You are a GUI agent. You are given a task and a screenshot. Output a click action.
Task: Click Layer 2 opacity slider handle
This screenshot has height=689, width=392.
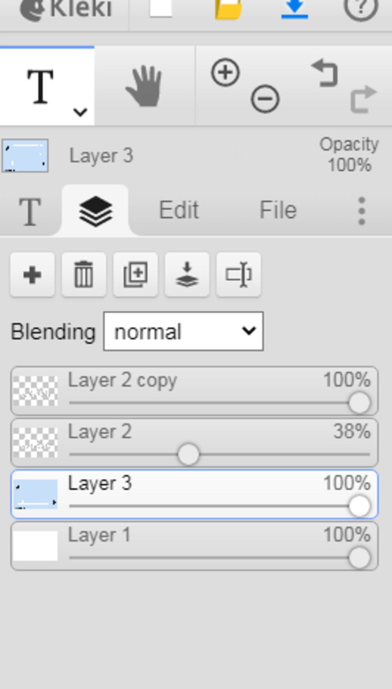pyautogui.click(x=188, y=454)
